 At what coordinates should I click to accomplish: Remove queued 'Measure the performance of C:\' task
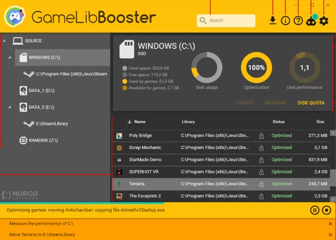coord(331,224)
